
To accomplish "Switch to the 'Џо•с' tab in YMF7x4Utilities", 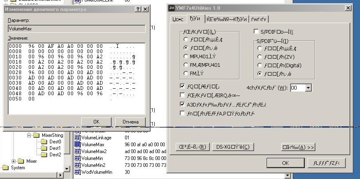I will coord(178,19).
